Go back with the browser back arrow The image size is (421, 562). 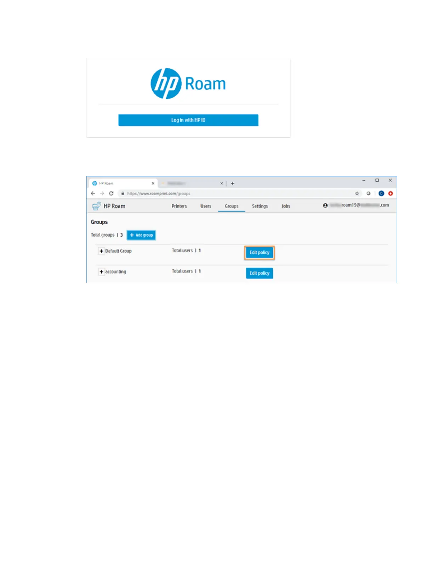click(93, 193)
